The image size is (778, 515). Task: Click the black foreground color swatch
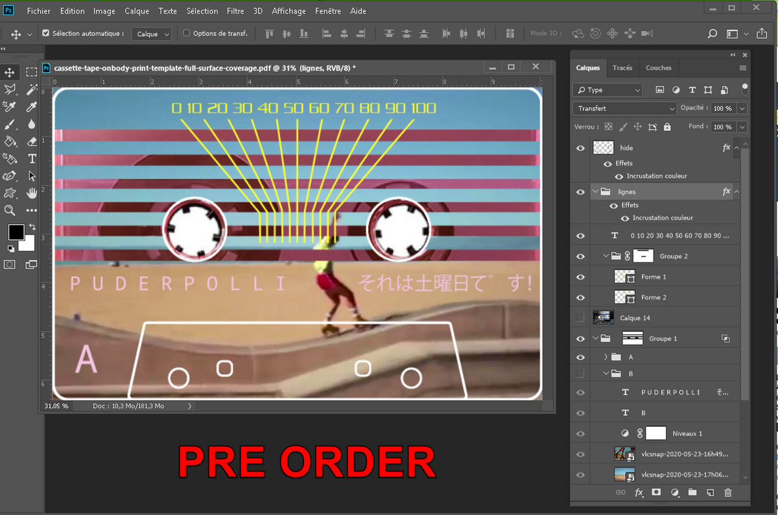pos(16,232)
